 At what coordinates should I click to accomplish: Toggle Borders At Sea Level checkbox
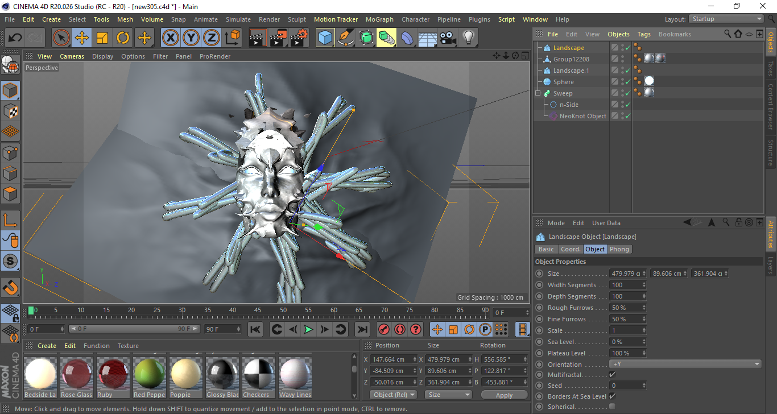612,396
